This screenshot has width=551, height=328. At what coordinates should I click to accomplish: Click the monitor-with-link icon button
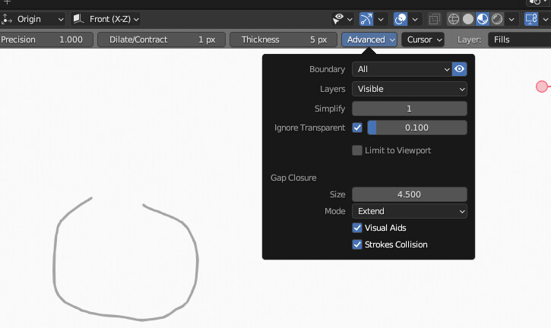coord(531,19)
